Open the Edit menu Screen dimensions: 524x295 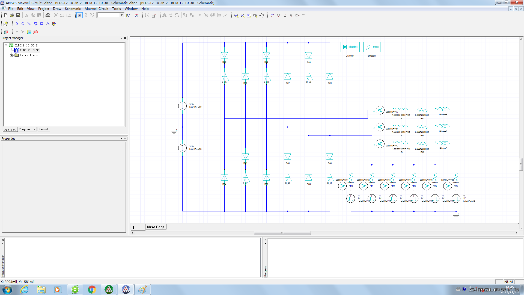(20, 8)
